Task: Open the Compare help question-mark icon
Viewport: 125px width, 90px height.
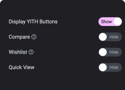Action: coord(34,37)
